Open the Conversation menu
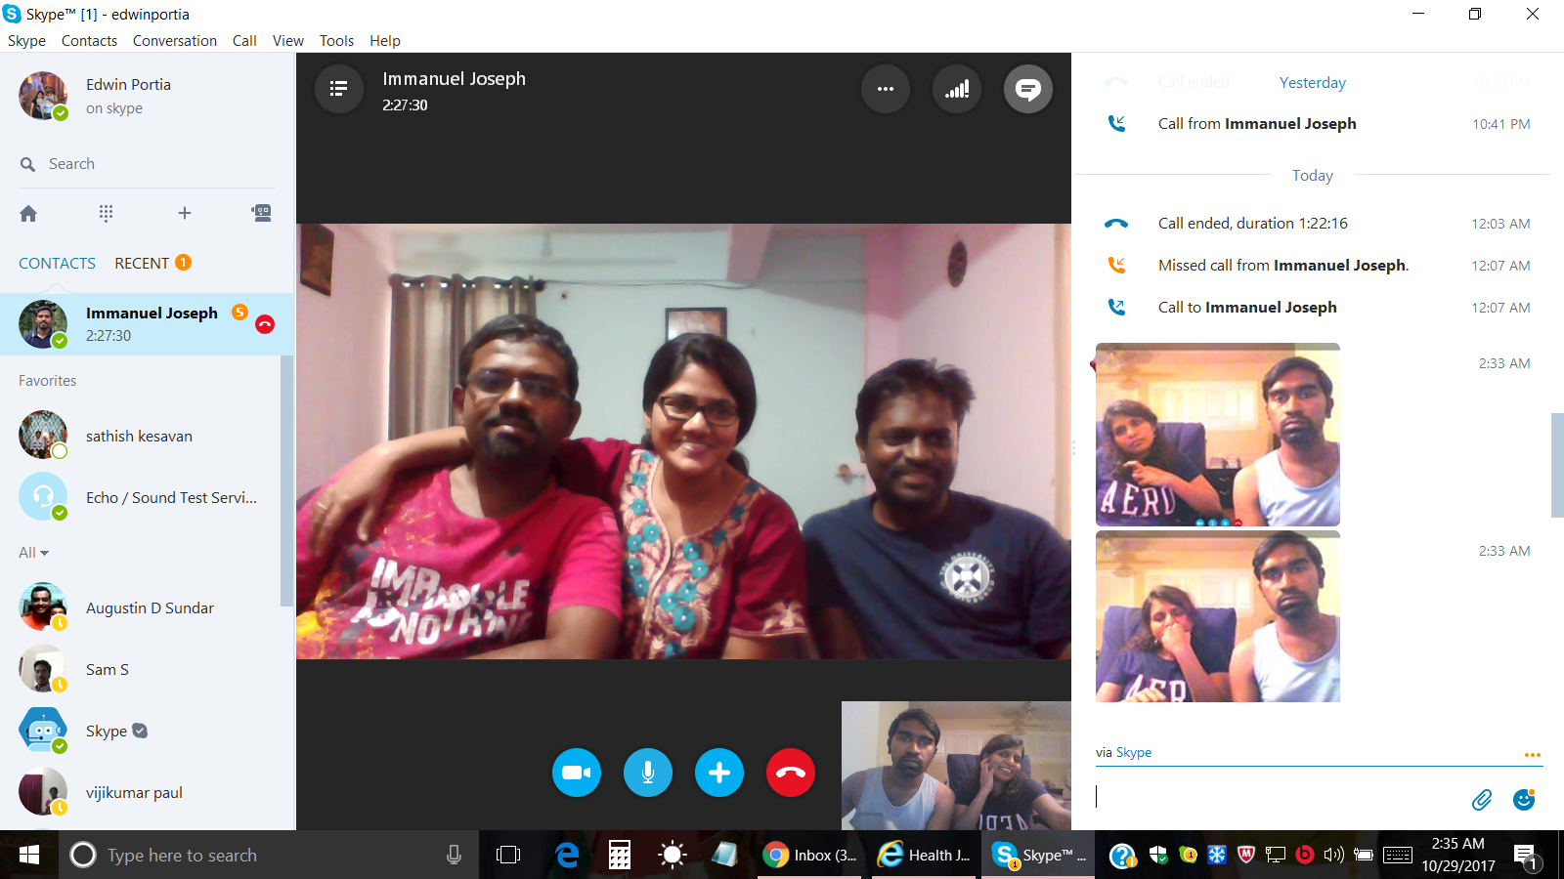The image size is (1564, 879). (174, 41)
